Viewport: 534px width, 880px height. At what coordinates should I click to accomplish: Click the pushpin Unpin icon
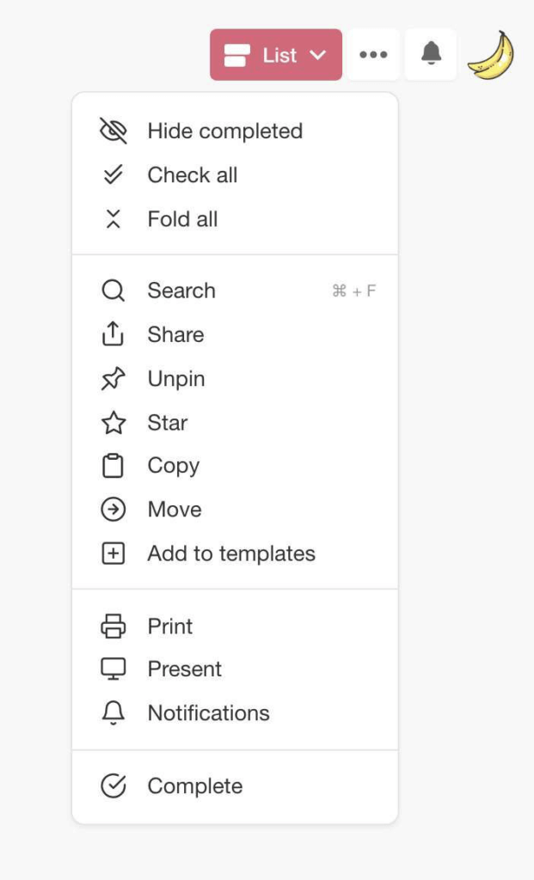114,379
